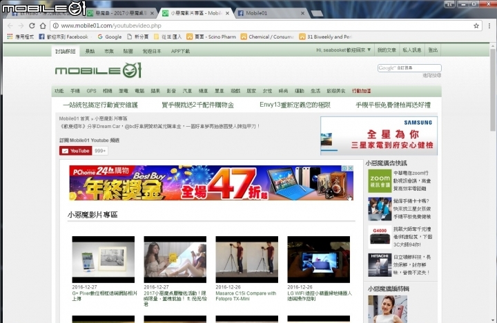This screenshot has width=497, height=323.
Task: Click the browser back arrow
Action: pyautogui.click(x=10, y=25)
